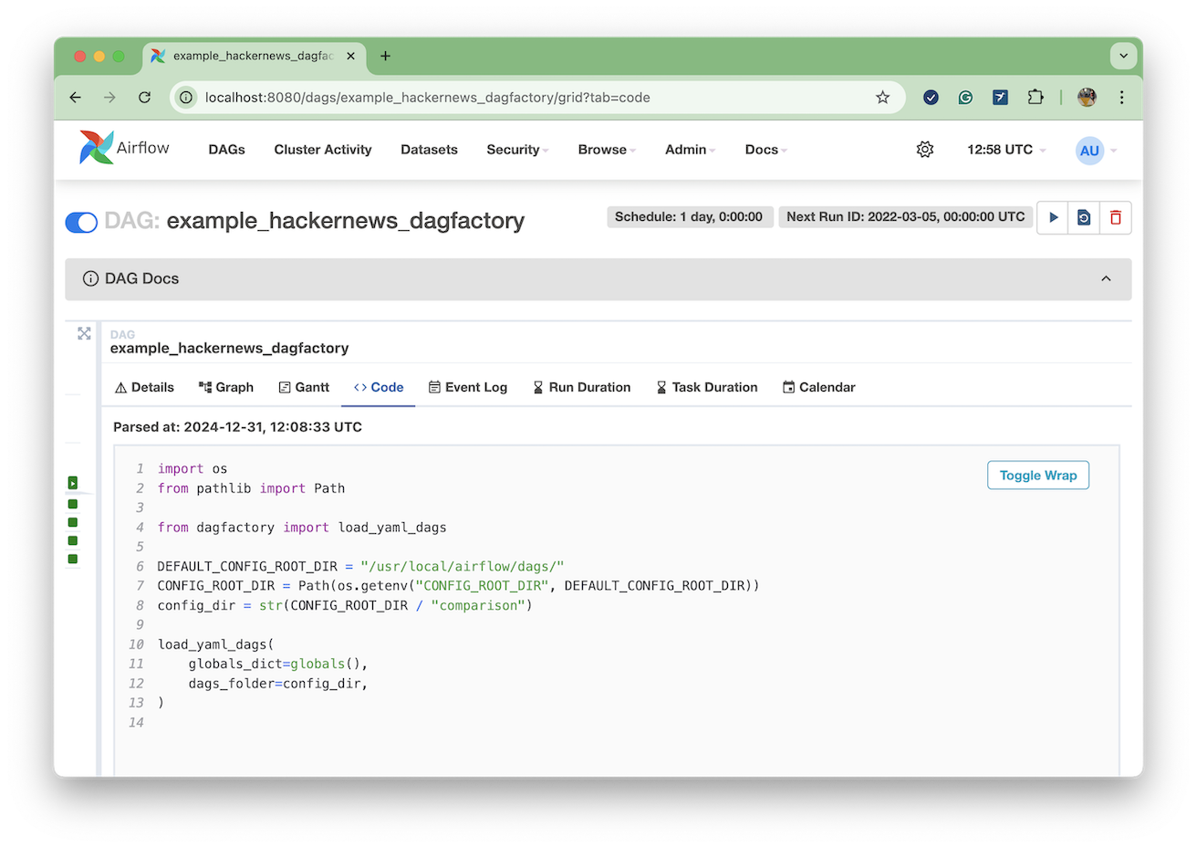Reload the page in the browser
The width and height of the screenshot is (1197, 848).
(x=144, y=98)
